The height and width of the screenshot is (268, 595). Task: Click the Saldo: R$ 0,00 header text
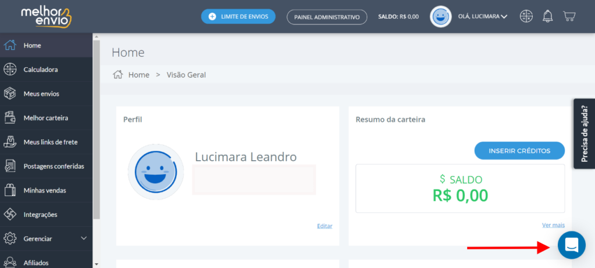pos(399,17)
